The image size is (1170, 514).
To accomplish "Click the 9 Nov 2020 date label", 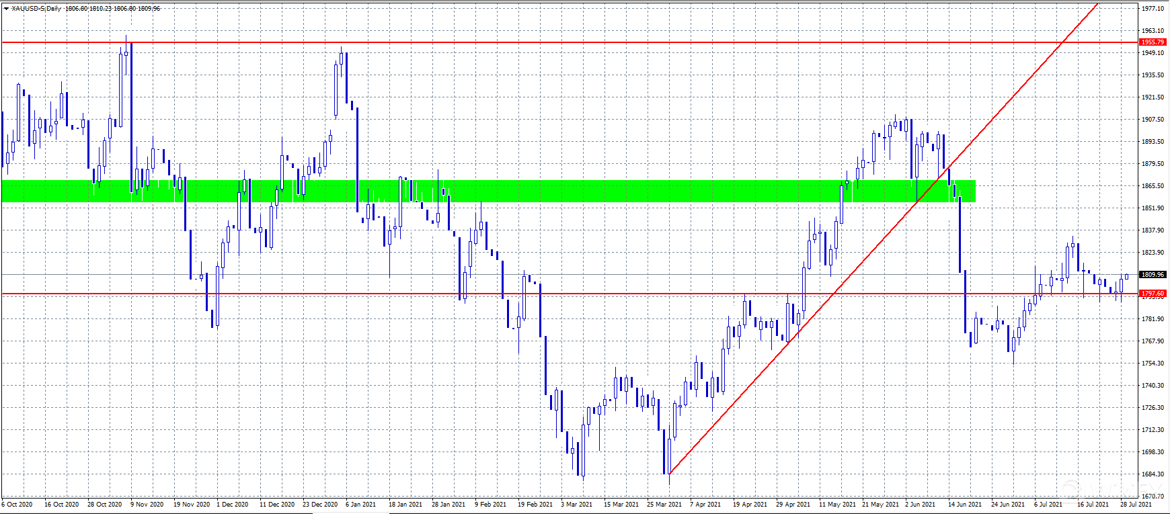I will [147, 504].
